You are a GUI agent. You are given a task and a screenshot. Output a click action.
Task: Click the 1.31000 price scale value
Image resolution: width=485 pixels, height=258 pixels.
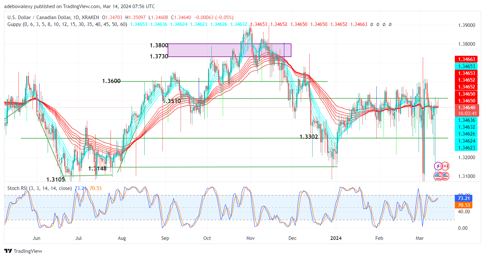coord(466,176)
